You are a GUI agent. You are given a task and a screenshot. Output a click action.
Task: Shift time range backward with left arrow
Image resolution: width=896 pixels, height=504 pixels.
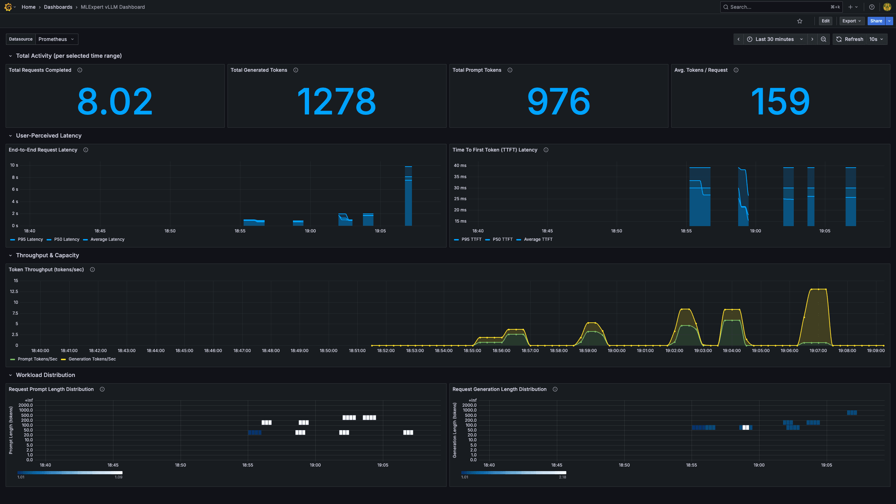[x=738, y=39]
